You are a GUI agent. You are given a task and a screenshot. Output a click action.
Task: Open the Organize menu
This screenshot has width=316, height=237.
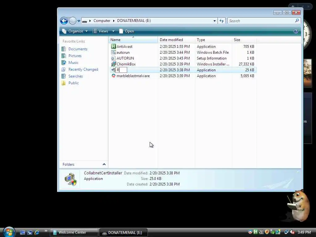point(75,31)
